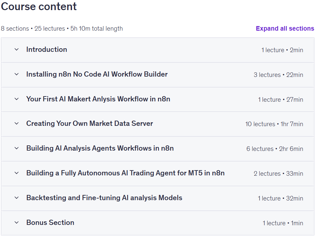
Task: Expand Installing n8n No Code AI Workflow Builder title
Action: coord(97,74)
